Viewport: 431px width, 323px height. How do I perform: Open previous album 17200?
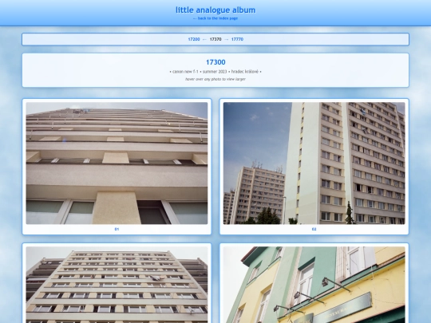(x=194, y=39)
